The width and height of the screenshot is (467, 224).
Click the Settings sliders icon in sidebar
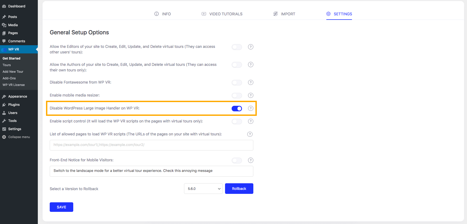pos(4,129)
